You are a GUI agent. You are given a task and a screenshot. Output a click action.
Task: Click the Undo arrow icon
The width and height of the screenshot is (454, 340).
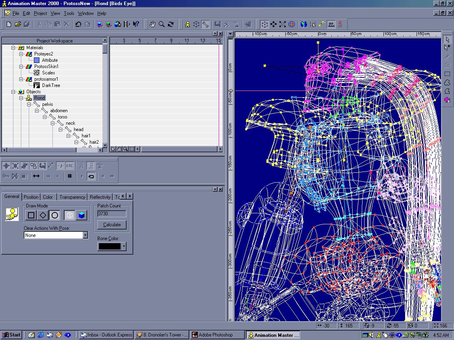pyautogui.click(x=78, y=24)
